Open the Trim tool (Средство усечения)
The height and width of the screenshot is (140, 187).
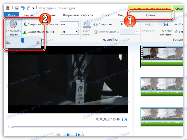166,29
